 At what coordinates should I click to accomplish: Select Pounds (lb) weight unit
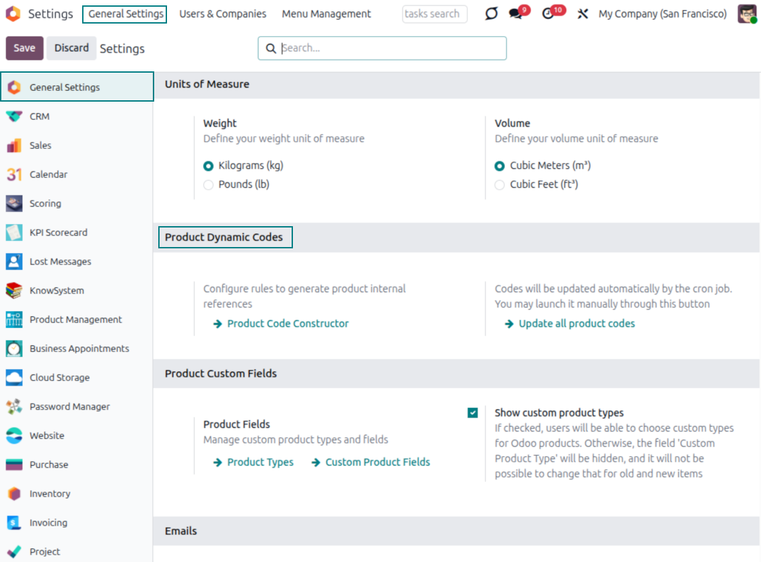[208, 184]
